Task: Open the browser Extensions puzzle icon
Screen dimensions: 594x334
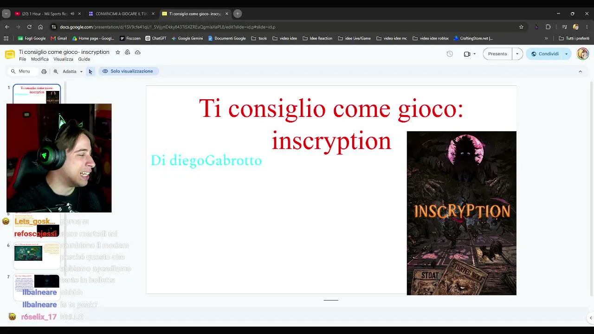Action: (x=548, y=27)
